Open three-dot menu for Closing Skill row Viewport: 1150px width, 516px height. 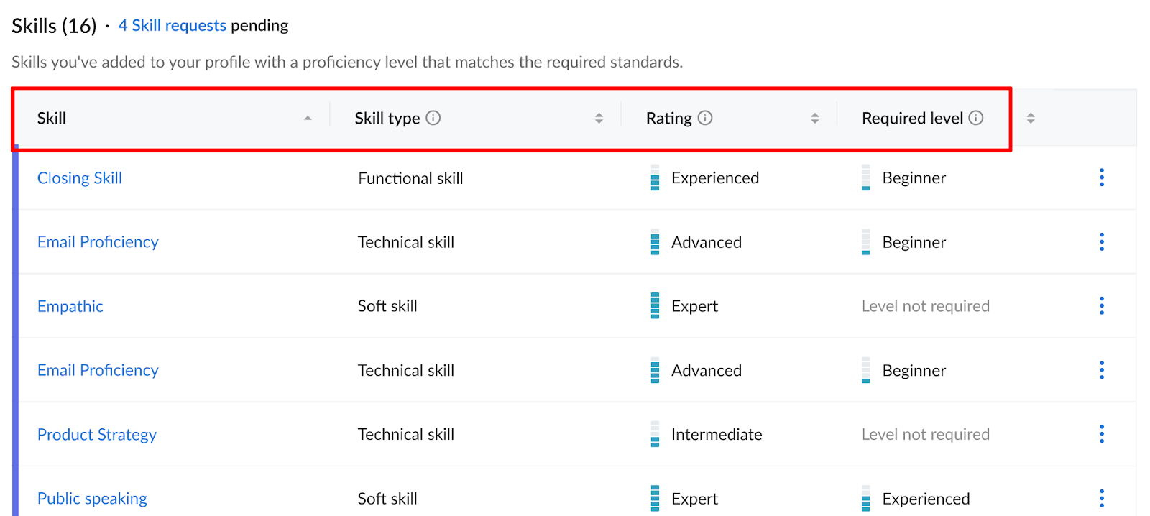coord(1101,178)
